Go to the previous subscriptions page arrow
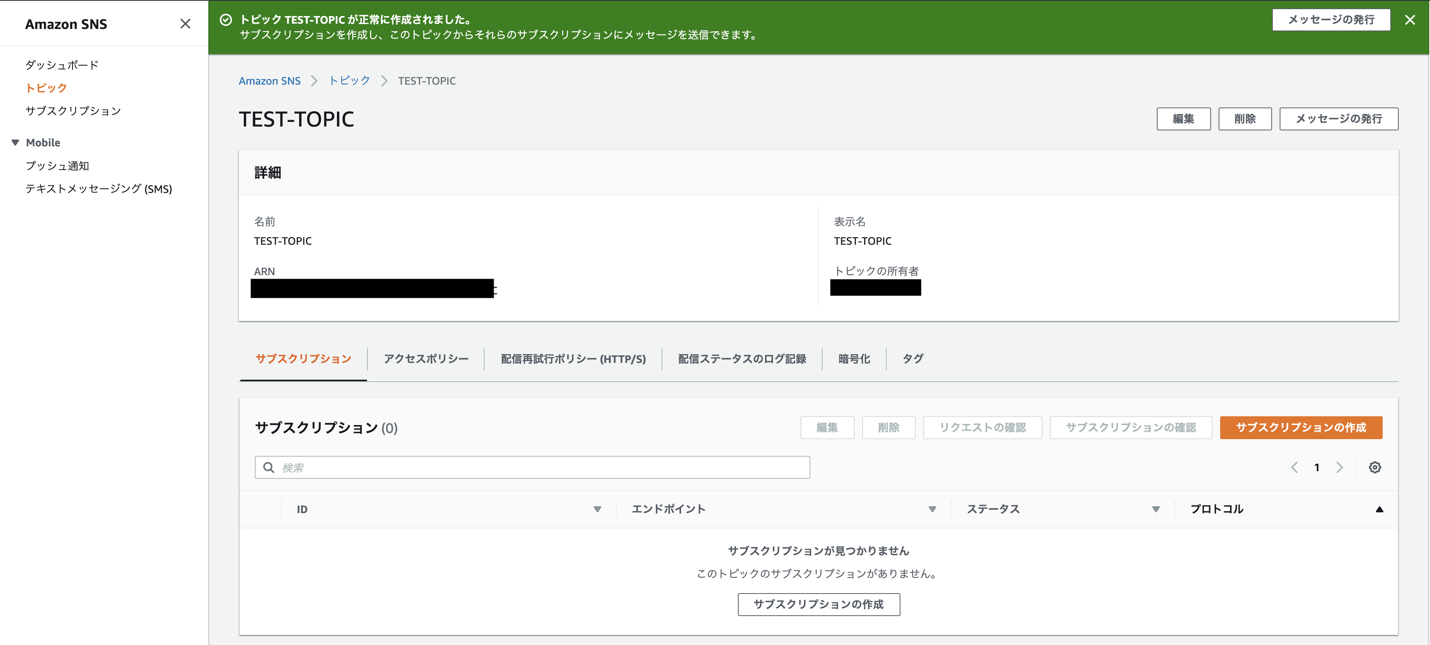The width and height of the screenshot is (1430, 645). 1294,467
